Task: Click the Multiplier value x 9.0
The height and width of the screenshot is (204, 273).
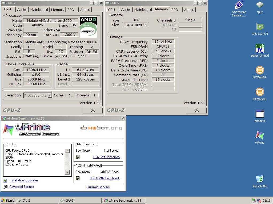Action: [36, 75]
